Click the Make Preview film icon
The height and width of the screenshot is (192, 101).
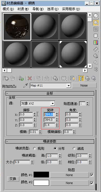click(x=96, y=49)
